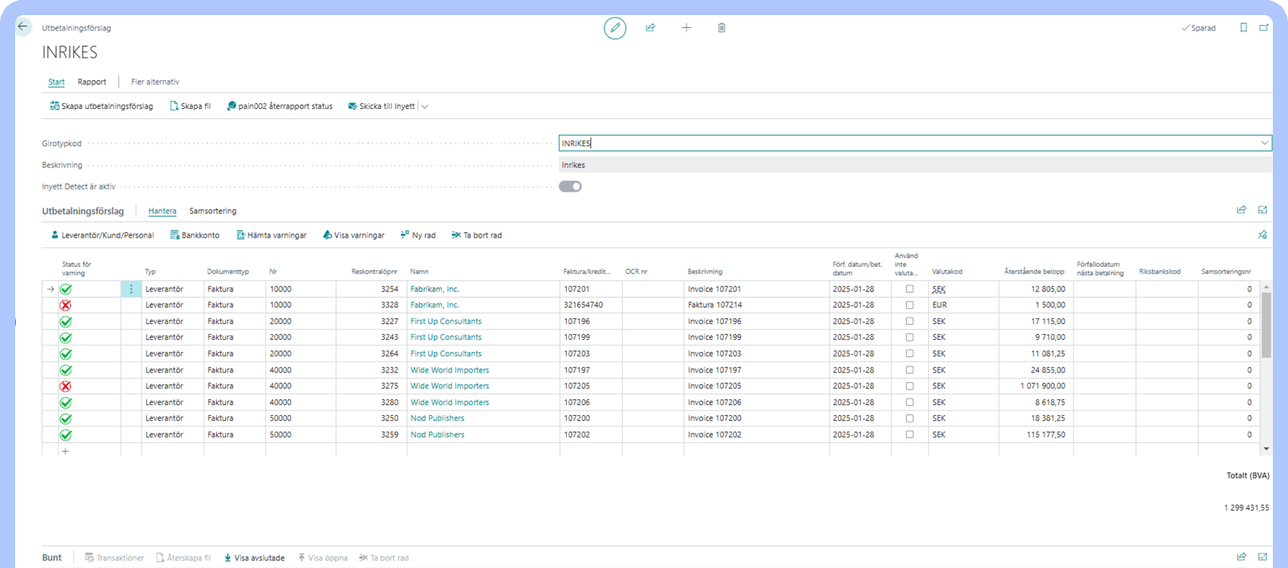Click Bankkonto action
Image resolution: width=1288 pixels, height=568 pixels.
tap(195, 236)
